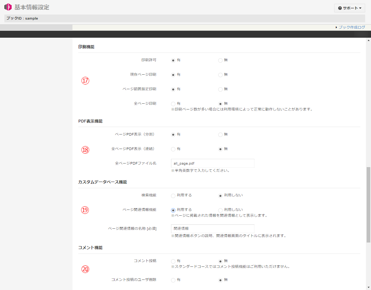Open the ブック作成ログ link
The height and width of the screenshot is (290, 371).
351,27
